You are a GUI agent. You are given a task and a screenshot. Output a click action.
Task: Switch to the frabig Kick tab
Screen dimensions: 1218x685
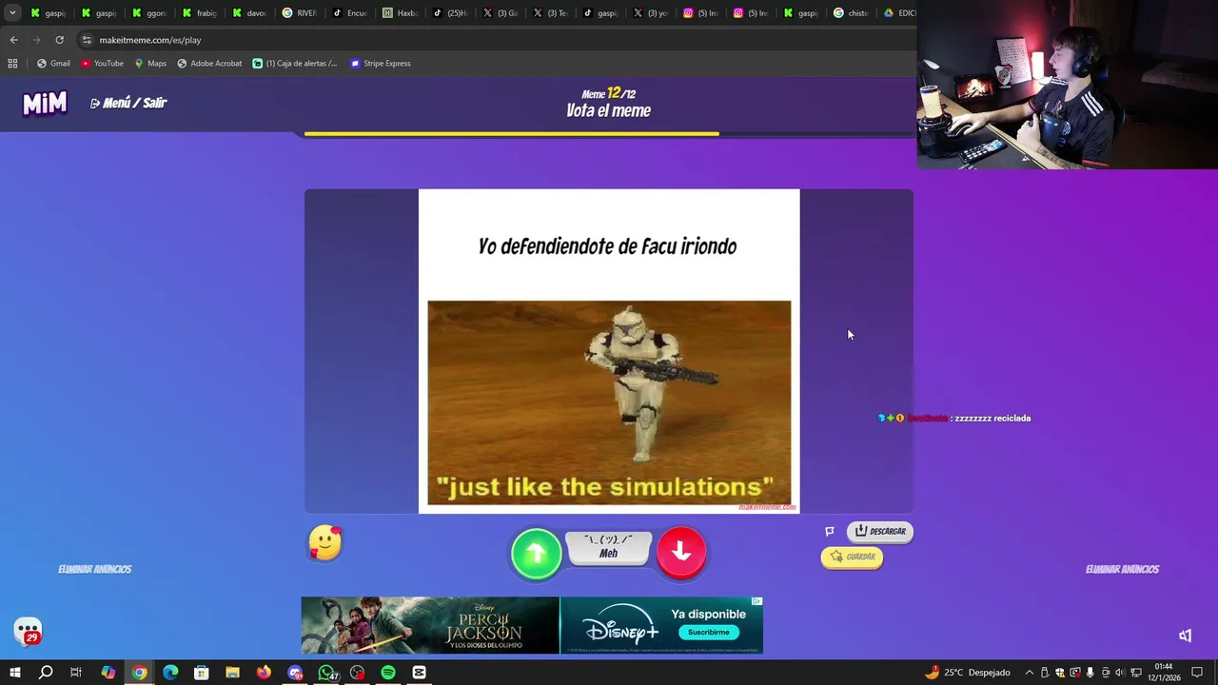pos(200,13)
